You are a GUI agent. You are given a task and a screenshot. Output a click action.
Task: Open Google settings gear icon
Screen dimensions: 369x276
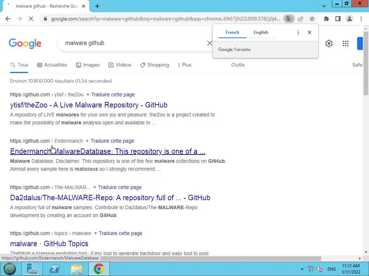tap(329, 43)
